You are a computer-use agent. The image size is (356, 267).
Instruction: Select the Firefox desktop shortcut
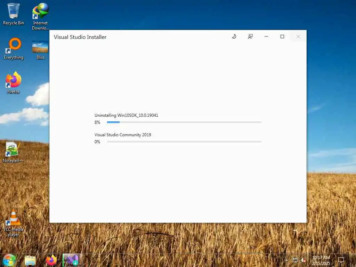[x=14, y=83]
